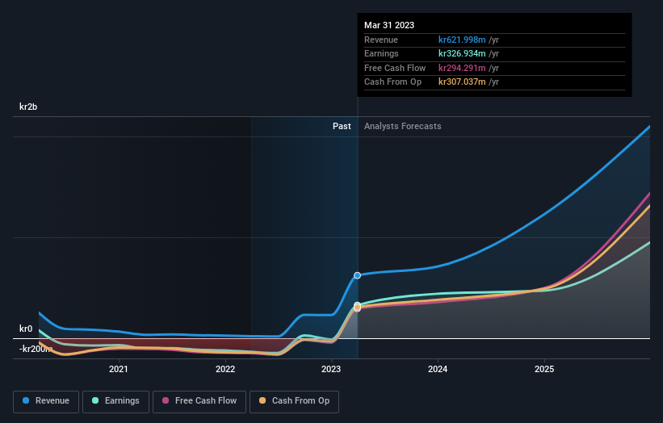The height and width of the screenshot is (423, 663).
Task: Toggle the Earnings series legend button
Action: pos(115,401)
